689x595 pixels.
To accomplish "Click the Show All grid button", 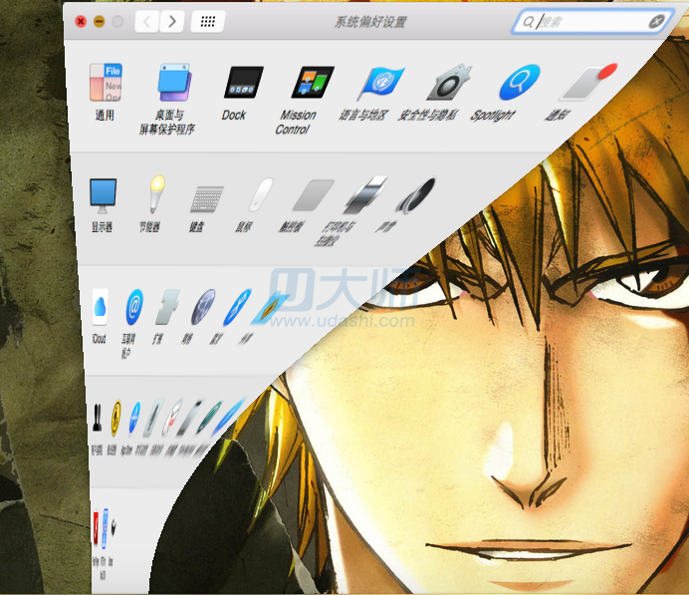I will [206, 21].
